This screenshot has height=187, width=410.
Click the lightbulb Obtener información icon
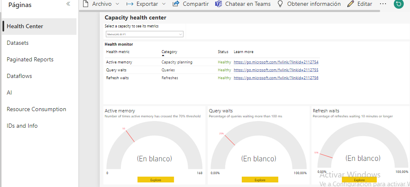280,4
